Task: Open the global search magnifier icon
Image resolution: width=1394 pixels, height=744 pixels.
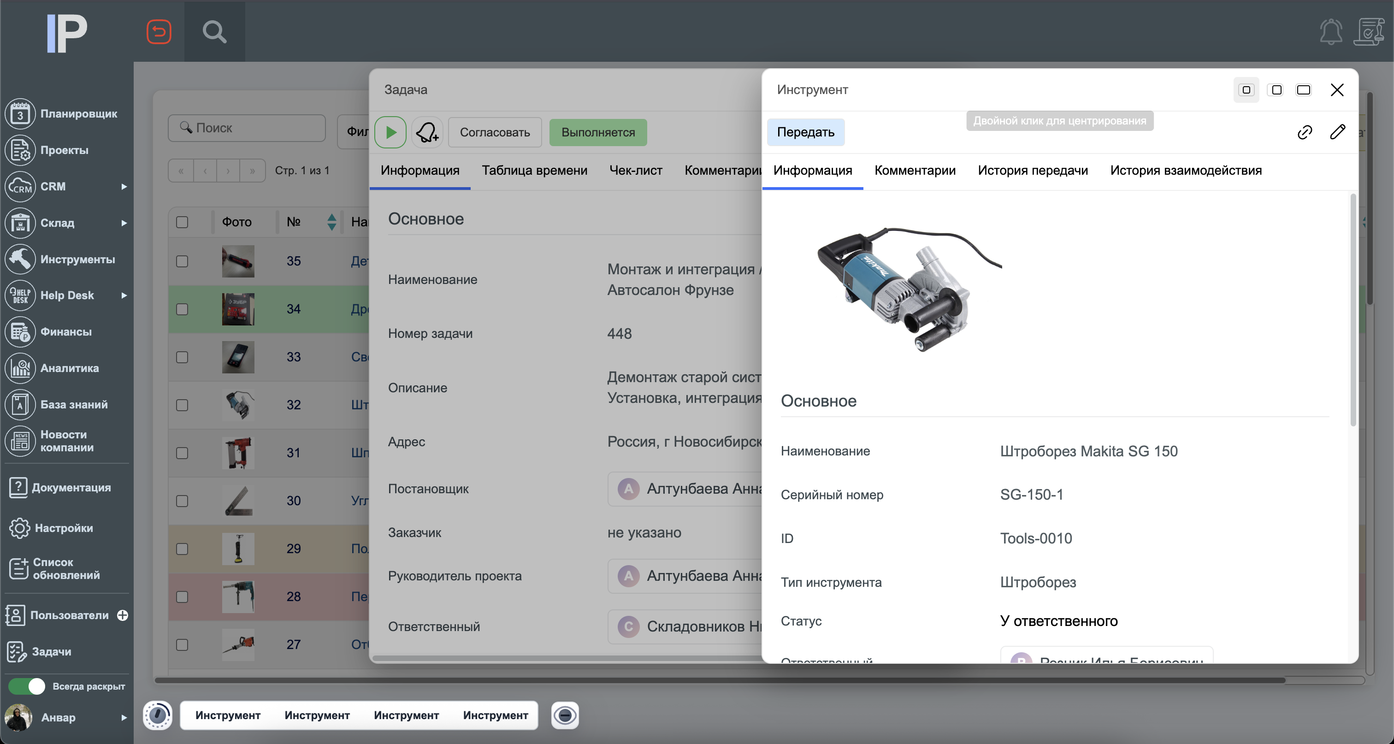Action: coord(214,31)
